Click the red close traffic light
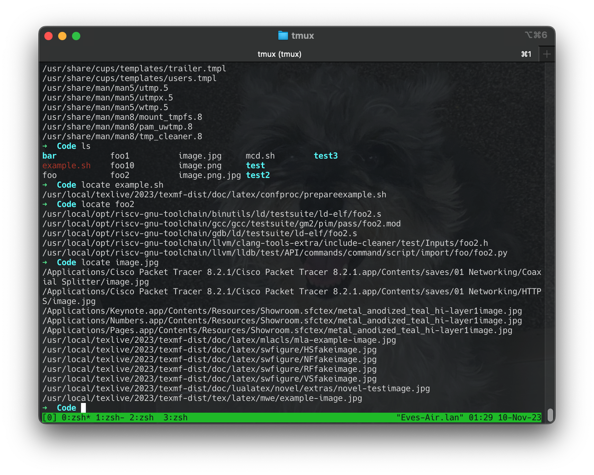594x475 pixels. 48,36
